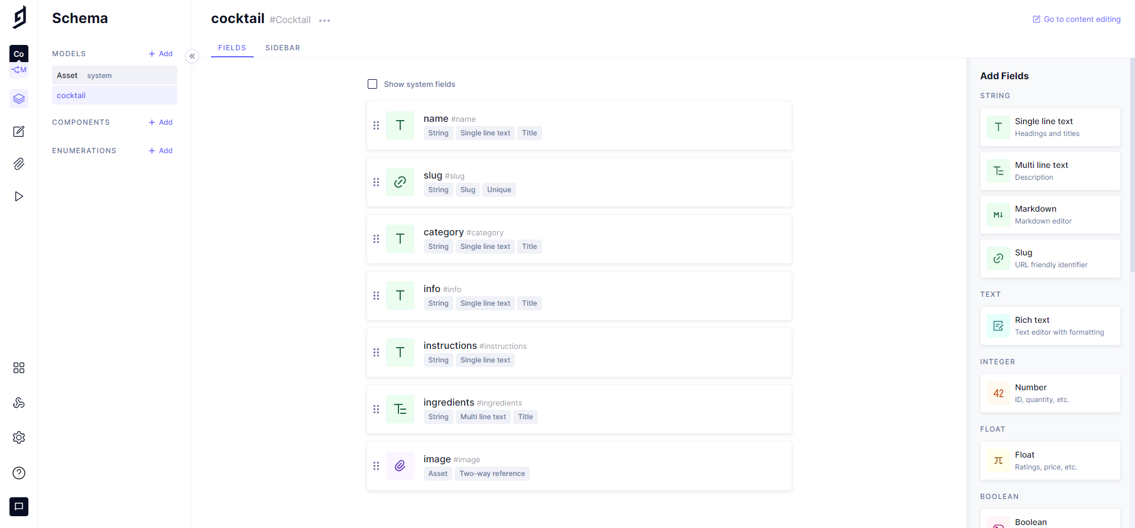Select the Fields tab
The height and width of the screenshot is (528, 1135).
pos(232,48)
